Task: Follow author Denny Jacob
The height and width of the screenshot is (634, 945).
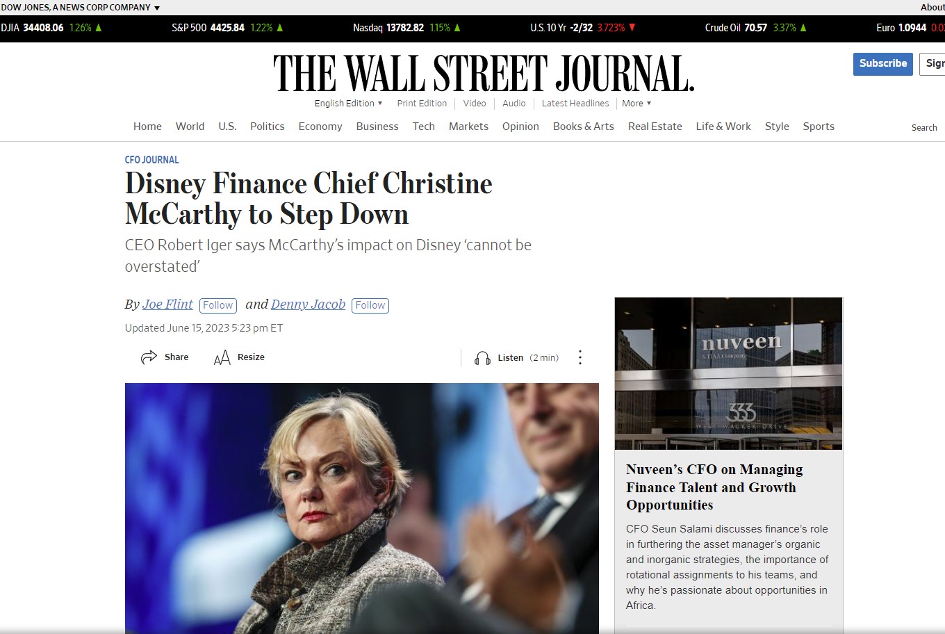Action: point(370,305)
